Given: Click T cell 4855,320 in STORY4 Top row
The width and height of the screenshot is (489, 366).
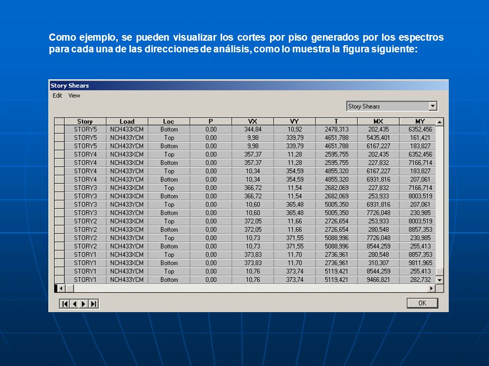Looking at the screenshot, I should pyautogui.click(x=336, y=171).
